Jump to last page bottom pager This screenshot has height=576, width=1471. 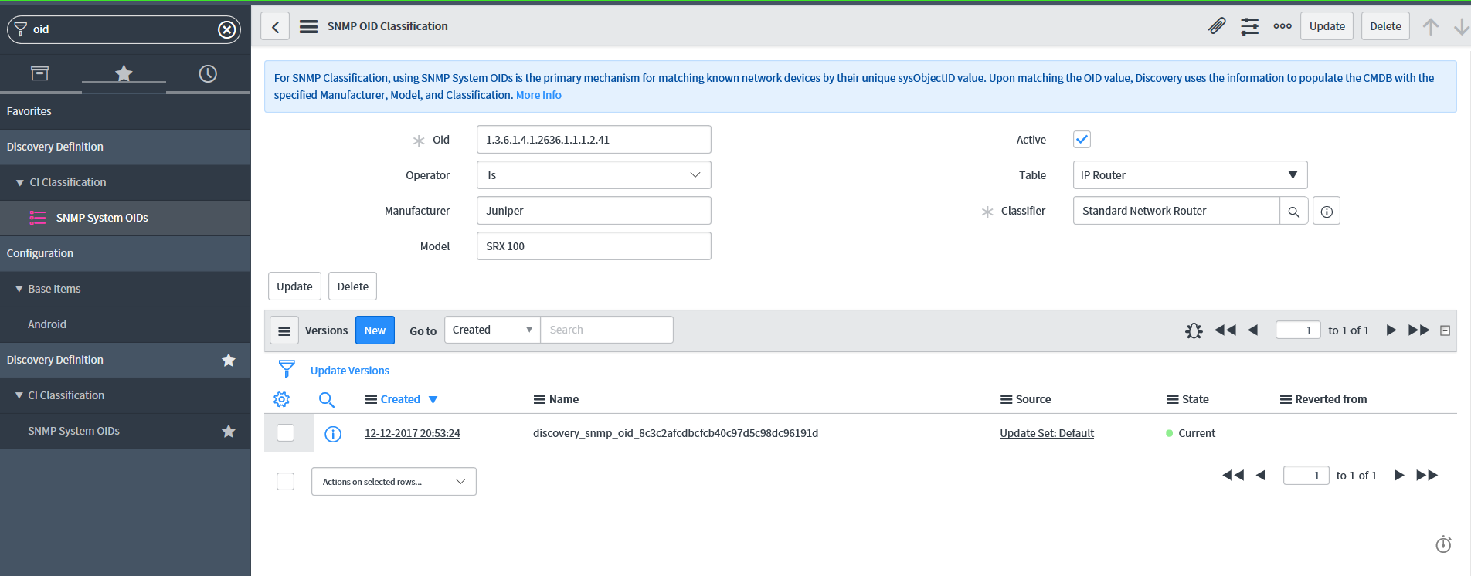1427,475
